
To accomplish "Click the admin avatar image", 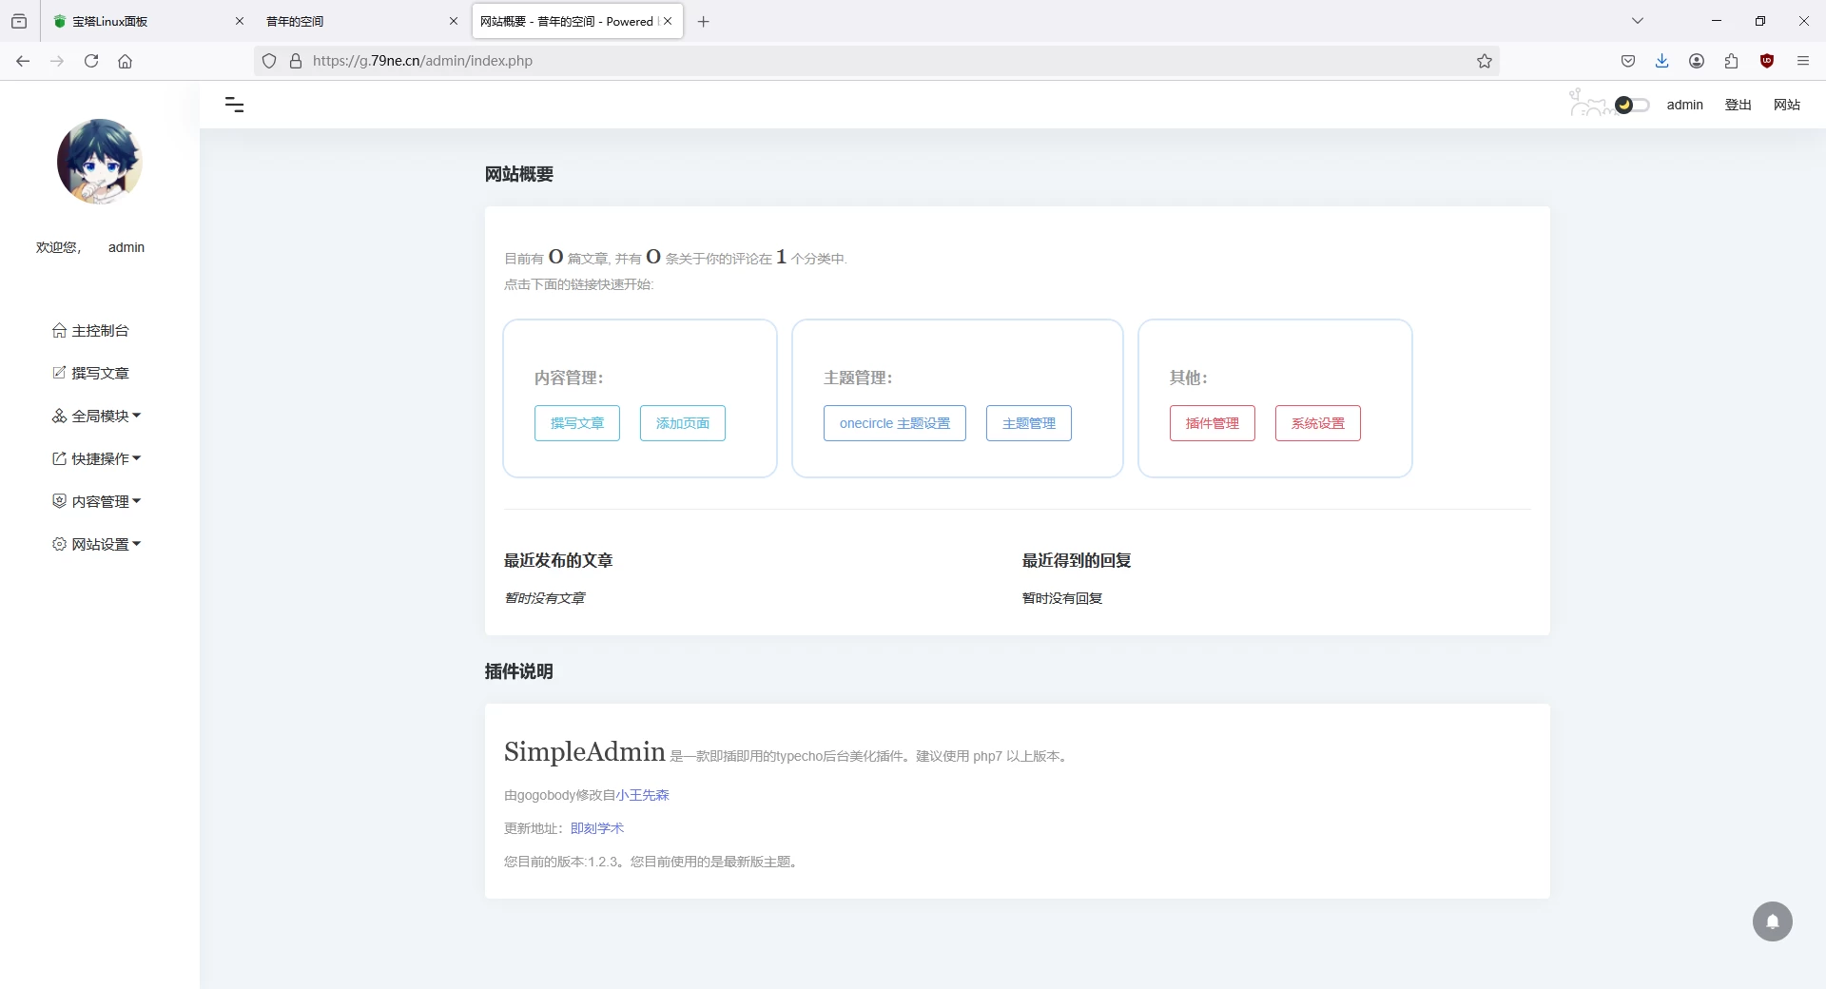I will [100, 162].
